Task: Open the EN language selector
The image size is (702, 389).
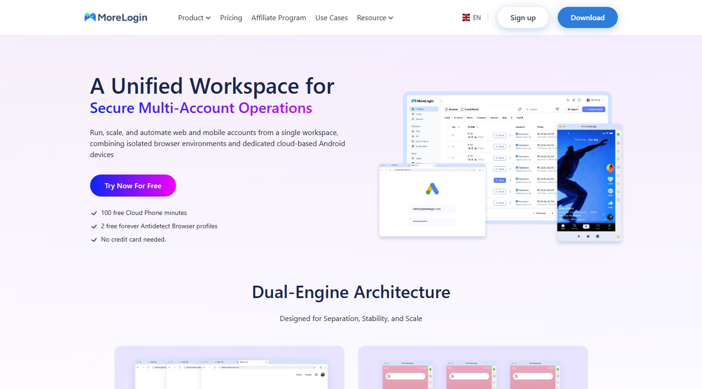Action: (x=472, y=17)
